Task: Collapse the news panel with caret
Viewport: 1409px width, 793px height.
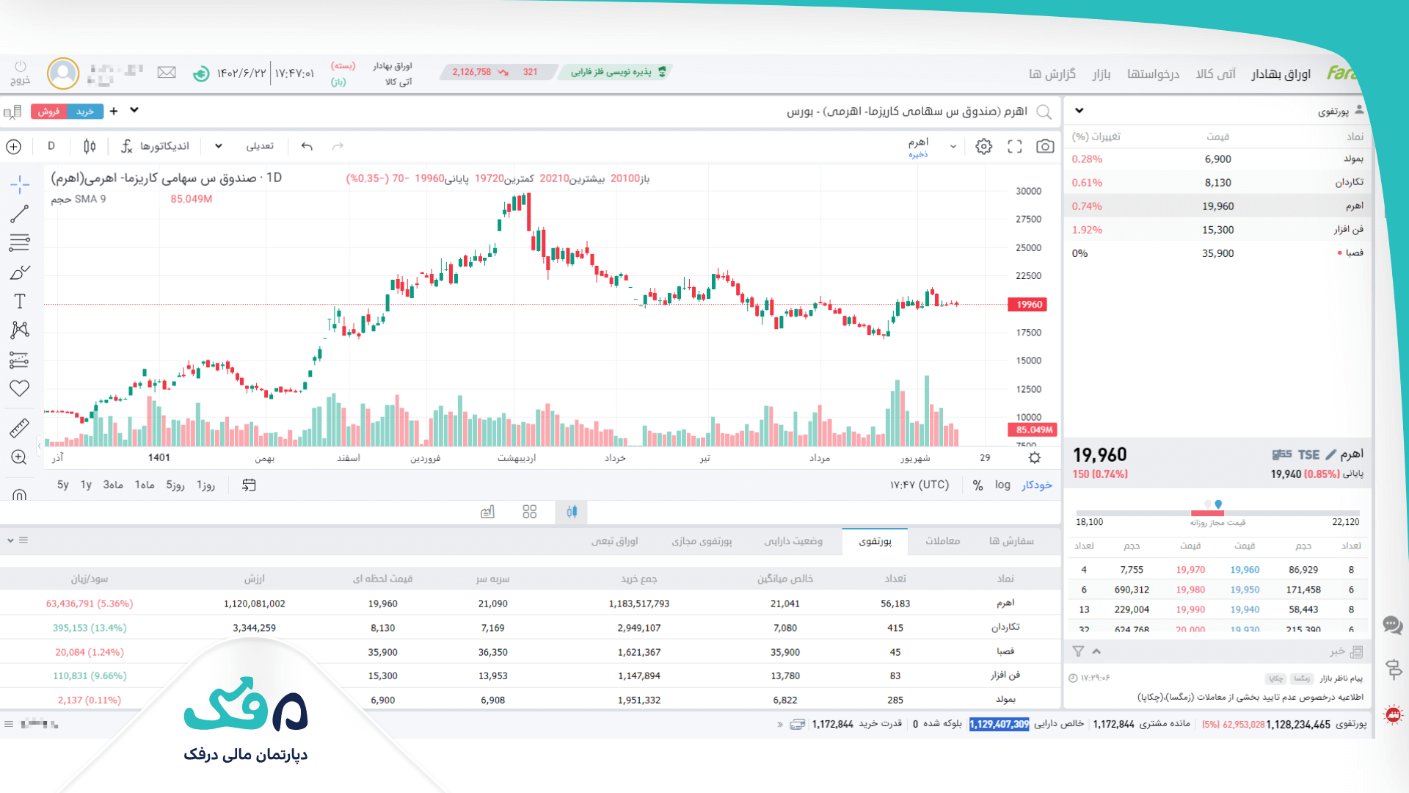Action: pos(1096,651)
